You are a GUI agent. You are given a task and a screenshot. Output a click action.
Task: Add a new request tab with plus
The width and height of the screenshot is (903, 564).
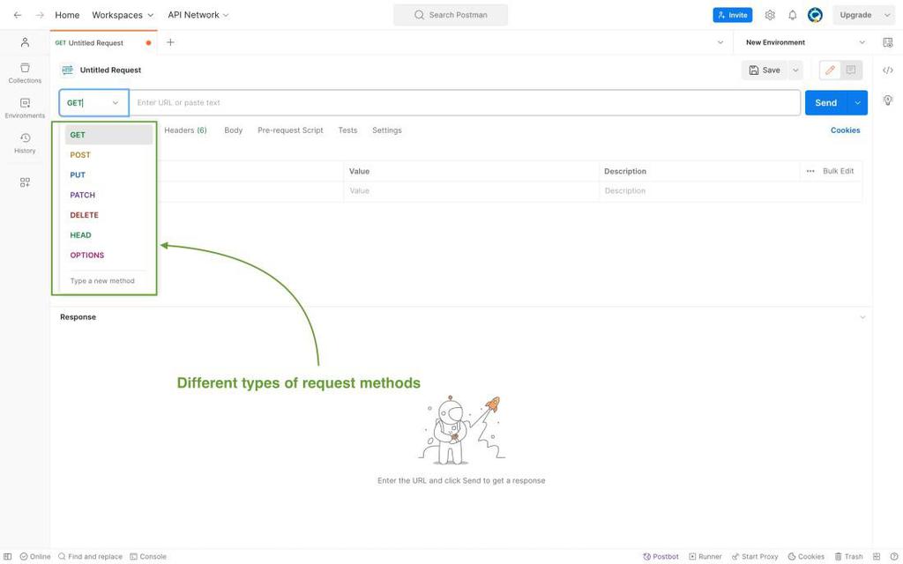click(x=170, y=42)
